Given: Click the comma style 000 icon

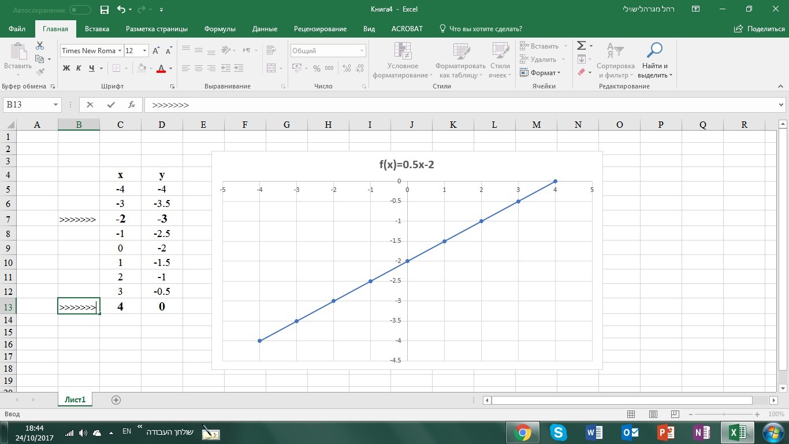Looking at the screenshot, I should (329, 68).
